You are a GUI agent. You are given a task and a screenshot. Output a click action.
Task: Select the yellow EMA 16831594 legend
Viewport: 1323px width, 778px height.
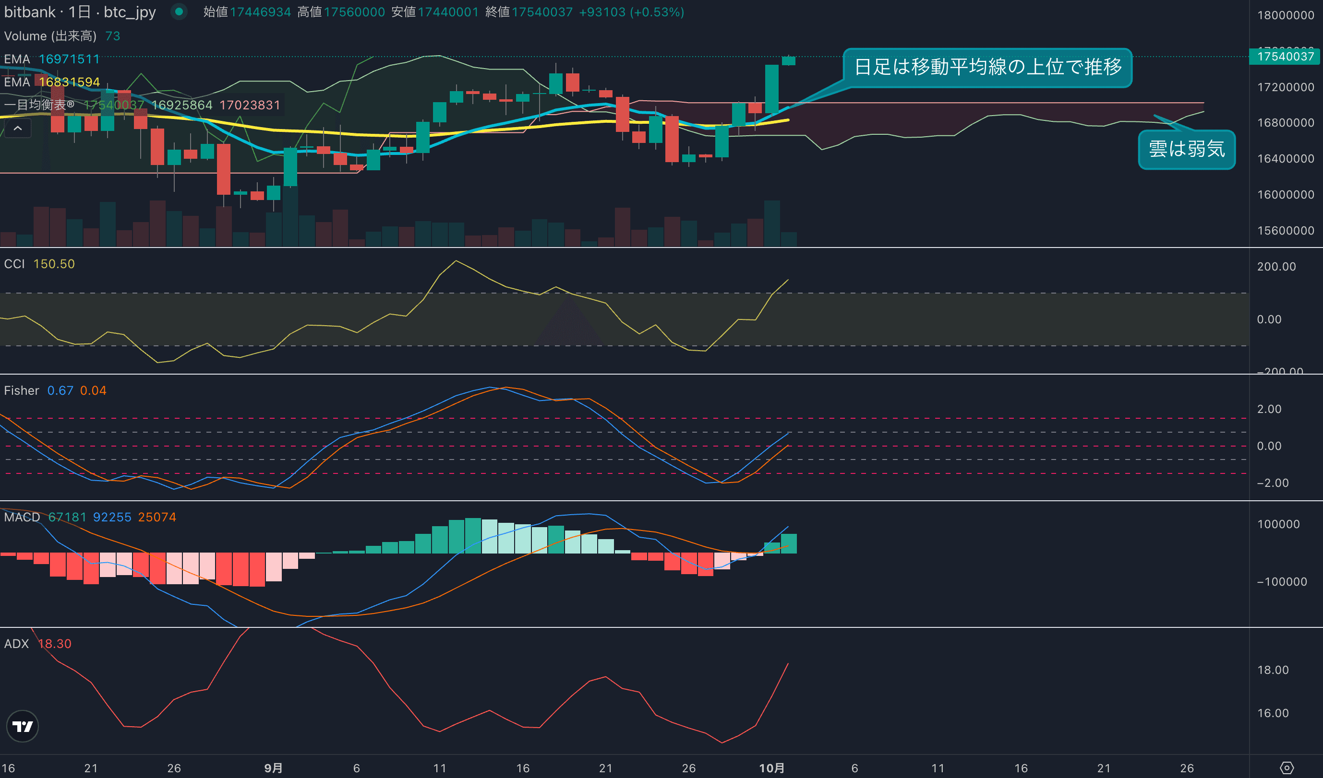pyautogui.click(x=51, y=82)
